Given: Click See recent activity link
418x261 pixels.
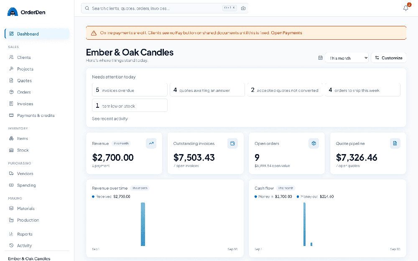Looking at the screenshot, I should point(110,119).
